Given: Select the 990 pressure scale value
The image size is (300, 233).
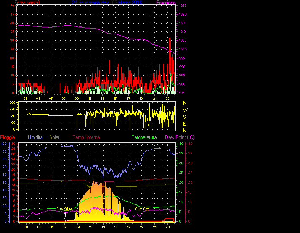Looking at the screenshot, I should click(182, 67).
